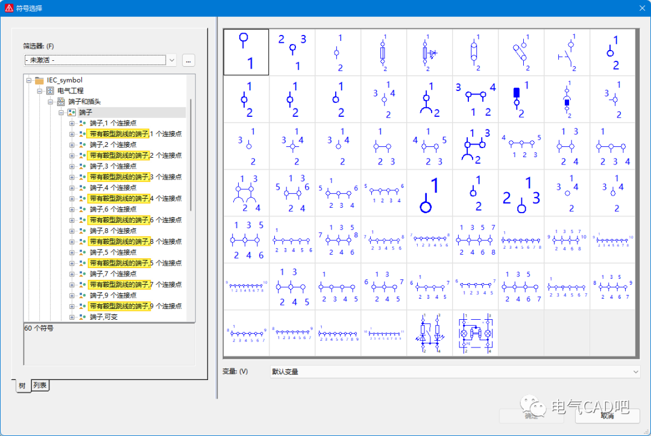
Task: Collapse the IEC_symbol root node
Action: pyautogui.click(x=29, y=80)
